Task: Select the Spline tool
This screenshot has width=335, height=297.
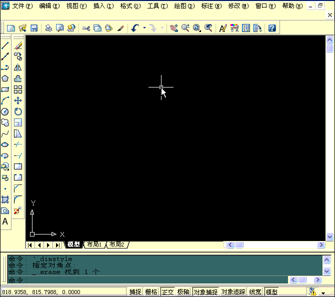Action: point(5,134)
